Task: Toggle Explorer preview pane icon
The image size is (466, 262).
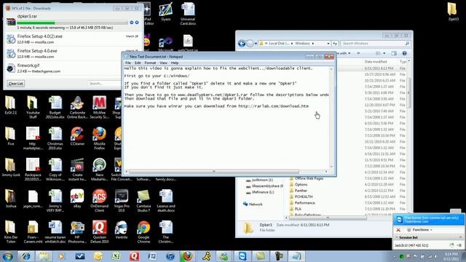Action: (394, 53)
